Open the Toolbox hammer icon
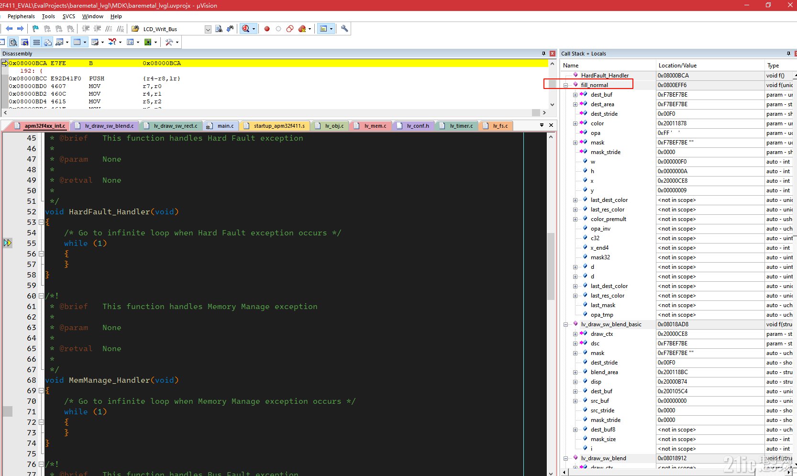This screenshot has height=476, width=797. 169,42
